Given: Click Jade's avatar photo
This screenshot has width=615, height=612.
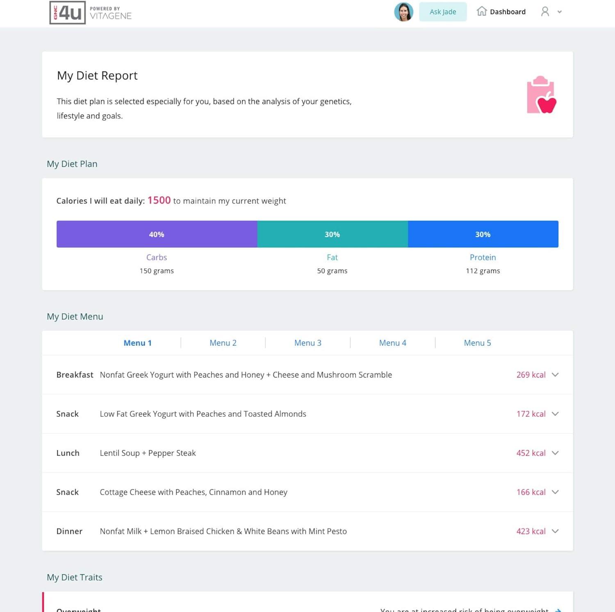Looking at the screenshot, I should pyautogui.click(x=403, y=12).
